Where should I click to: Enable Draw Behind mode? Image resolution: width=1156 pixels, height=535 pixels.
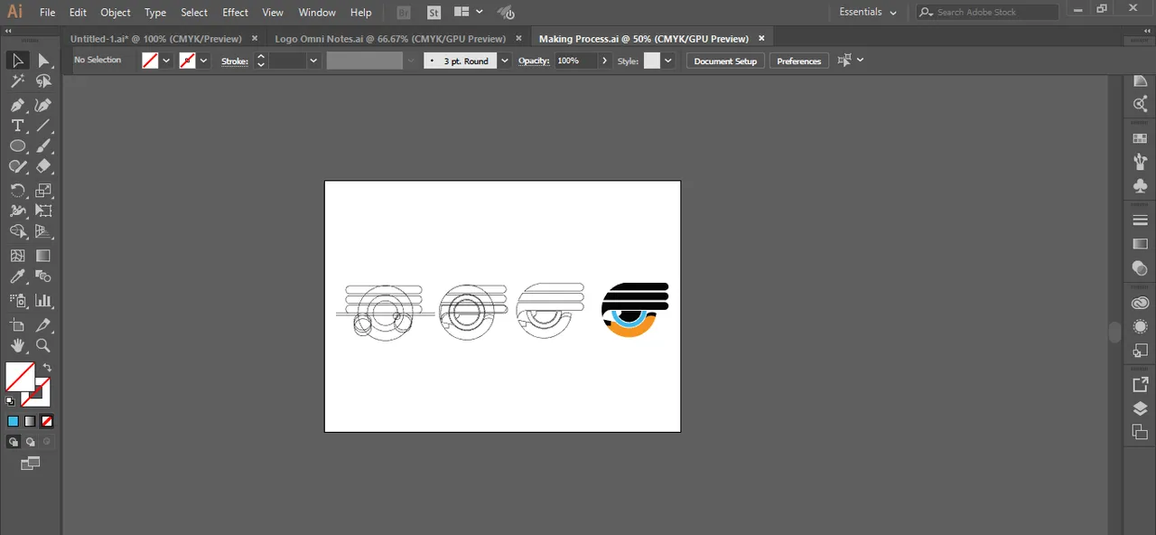pos(30,442)
